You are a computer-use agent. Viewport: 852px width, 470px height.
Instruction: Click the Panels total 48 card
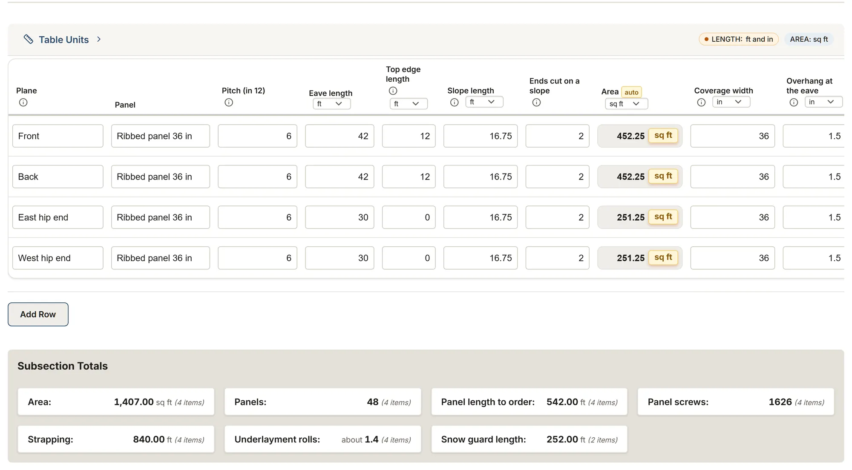tap(323, 402)
